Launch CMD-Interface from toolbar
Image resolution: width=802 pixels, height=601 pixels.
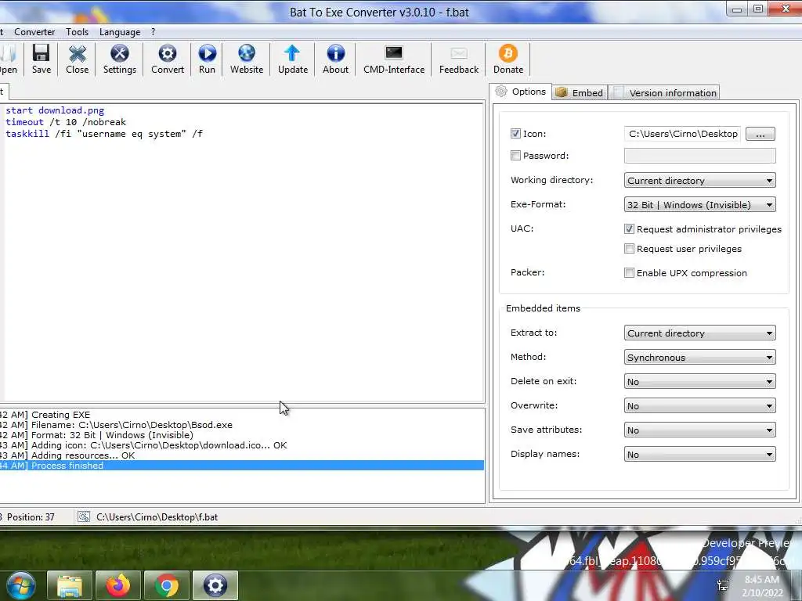click(394, 59)
